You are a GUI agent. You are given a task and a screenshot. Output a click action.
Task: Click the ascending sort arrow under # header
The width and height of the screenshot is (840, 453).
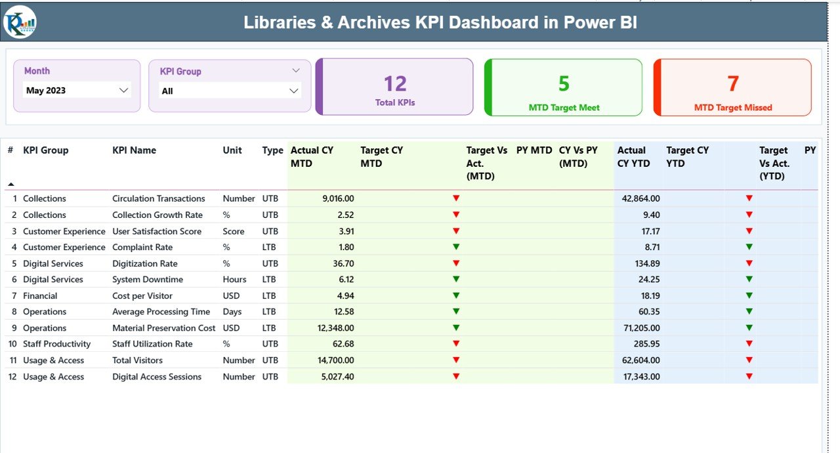[x=12, y=183]
